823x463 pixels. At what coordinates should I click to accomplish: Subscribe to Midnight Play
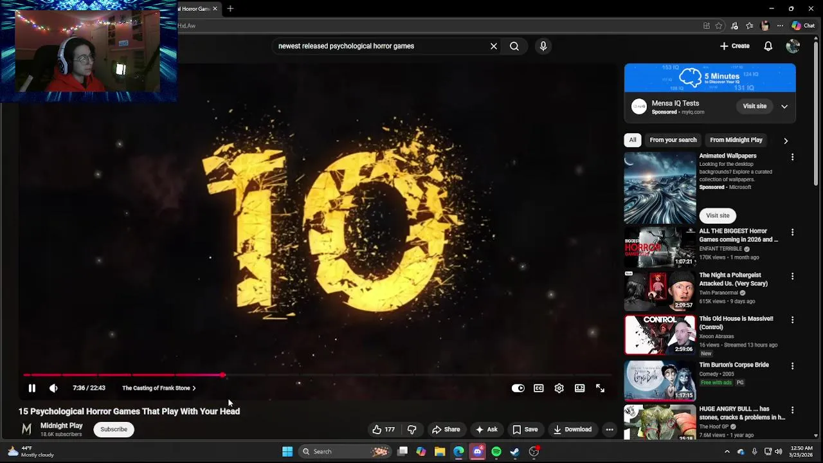click(x=114, y=430)
